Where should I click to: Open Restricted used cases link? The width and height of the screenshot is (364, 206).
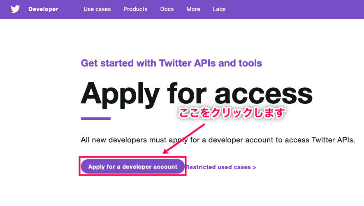(221, 167)
